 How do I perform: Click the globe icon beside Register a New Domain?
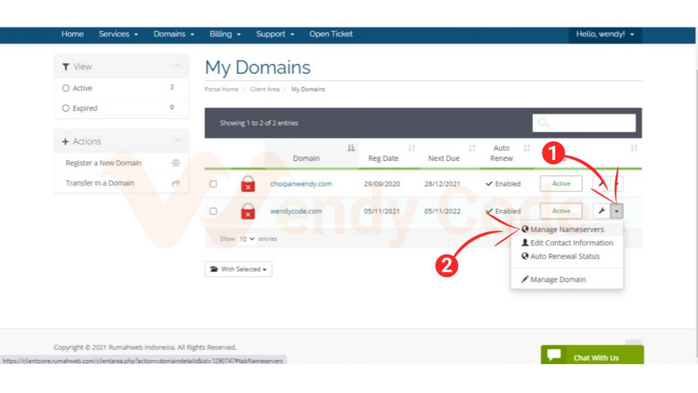pyautogui.click(x=176, y=163)
